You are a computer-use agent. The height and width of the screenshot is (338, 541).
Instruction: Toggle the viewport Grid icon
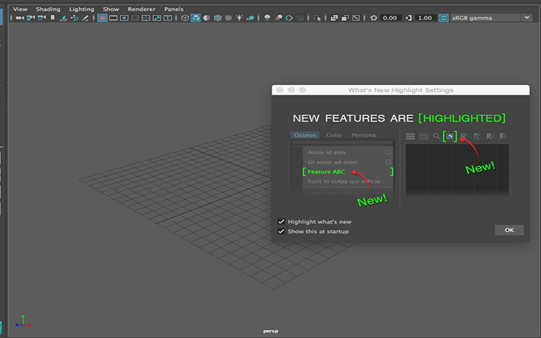click(x=102, y=18)
